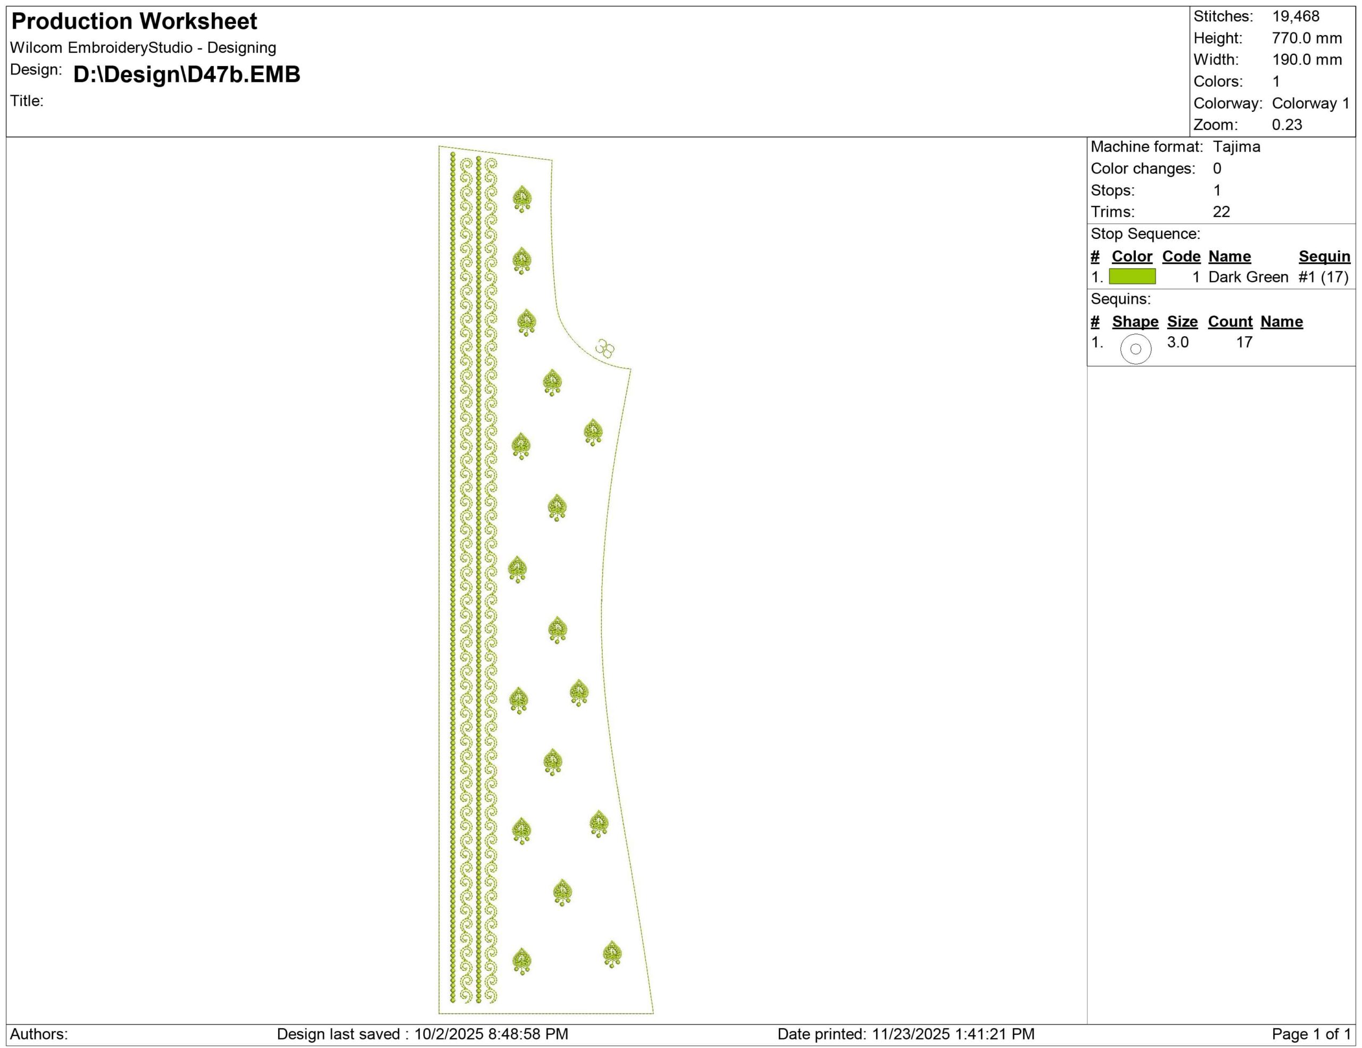Click the Date printed footer text
Screen dimensions: 1362x1048
(906, 1034)
